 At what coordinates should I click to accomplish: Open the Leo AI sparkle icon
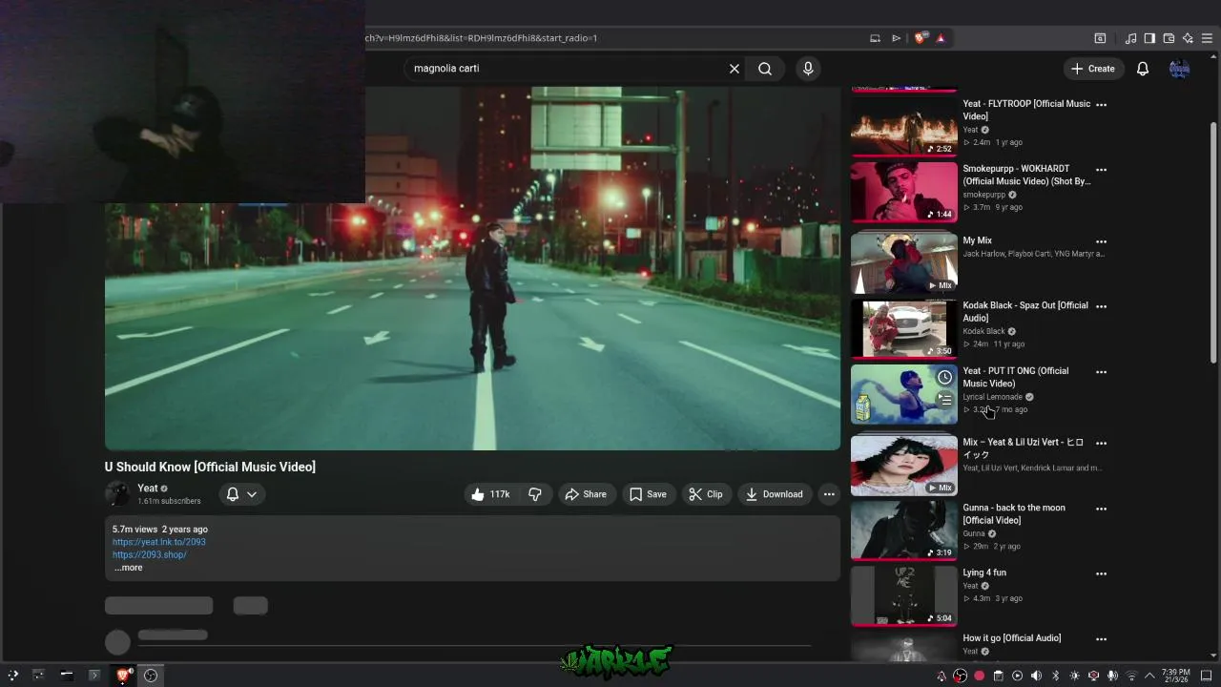pyautogui.click(x=1188, y=38)
